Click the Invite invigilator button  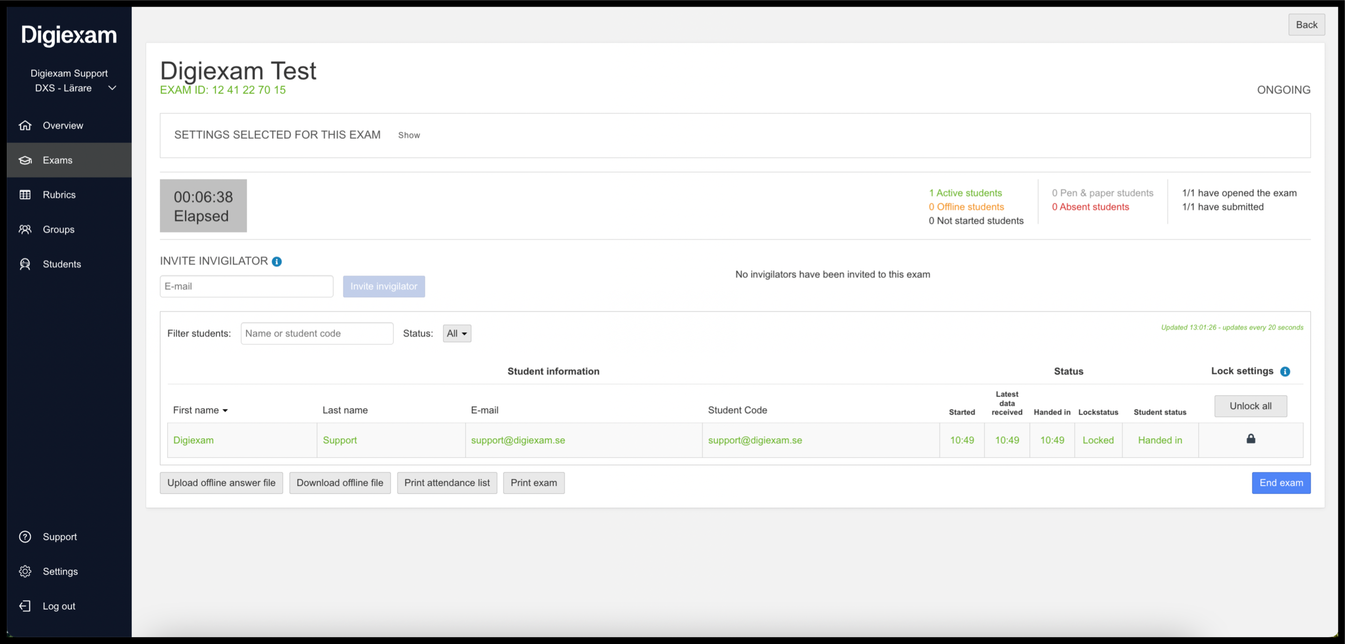click(384, 286)
